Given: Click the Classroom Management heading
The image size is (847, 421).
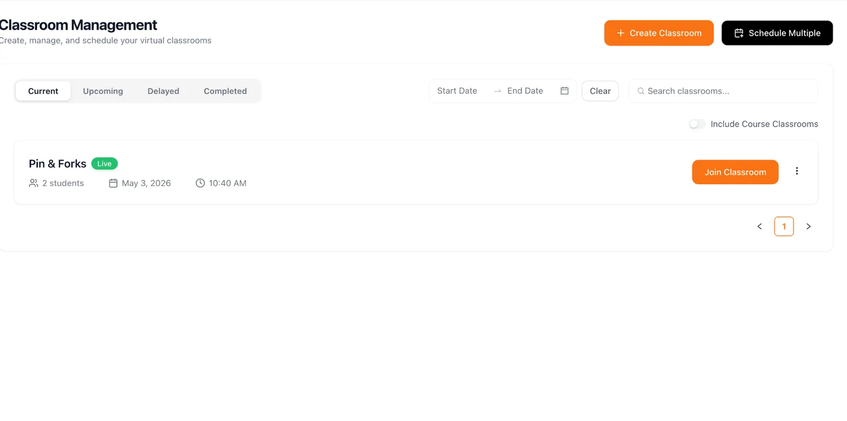Looking at the screenshot, I should pyautogui.click(x=78, y=25).
